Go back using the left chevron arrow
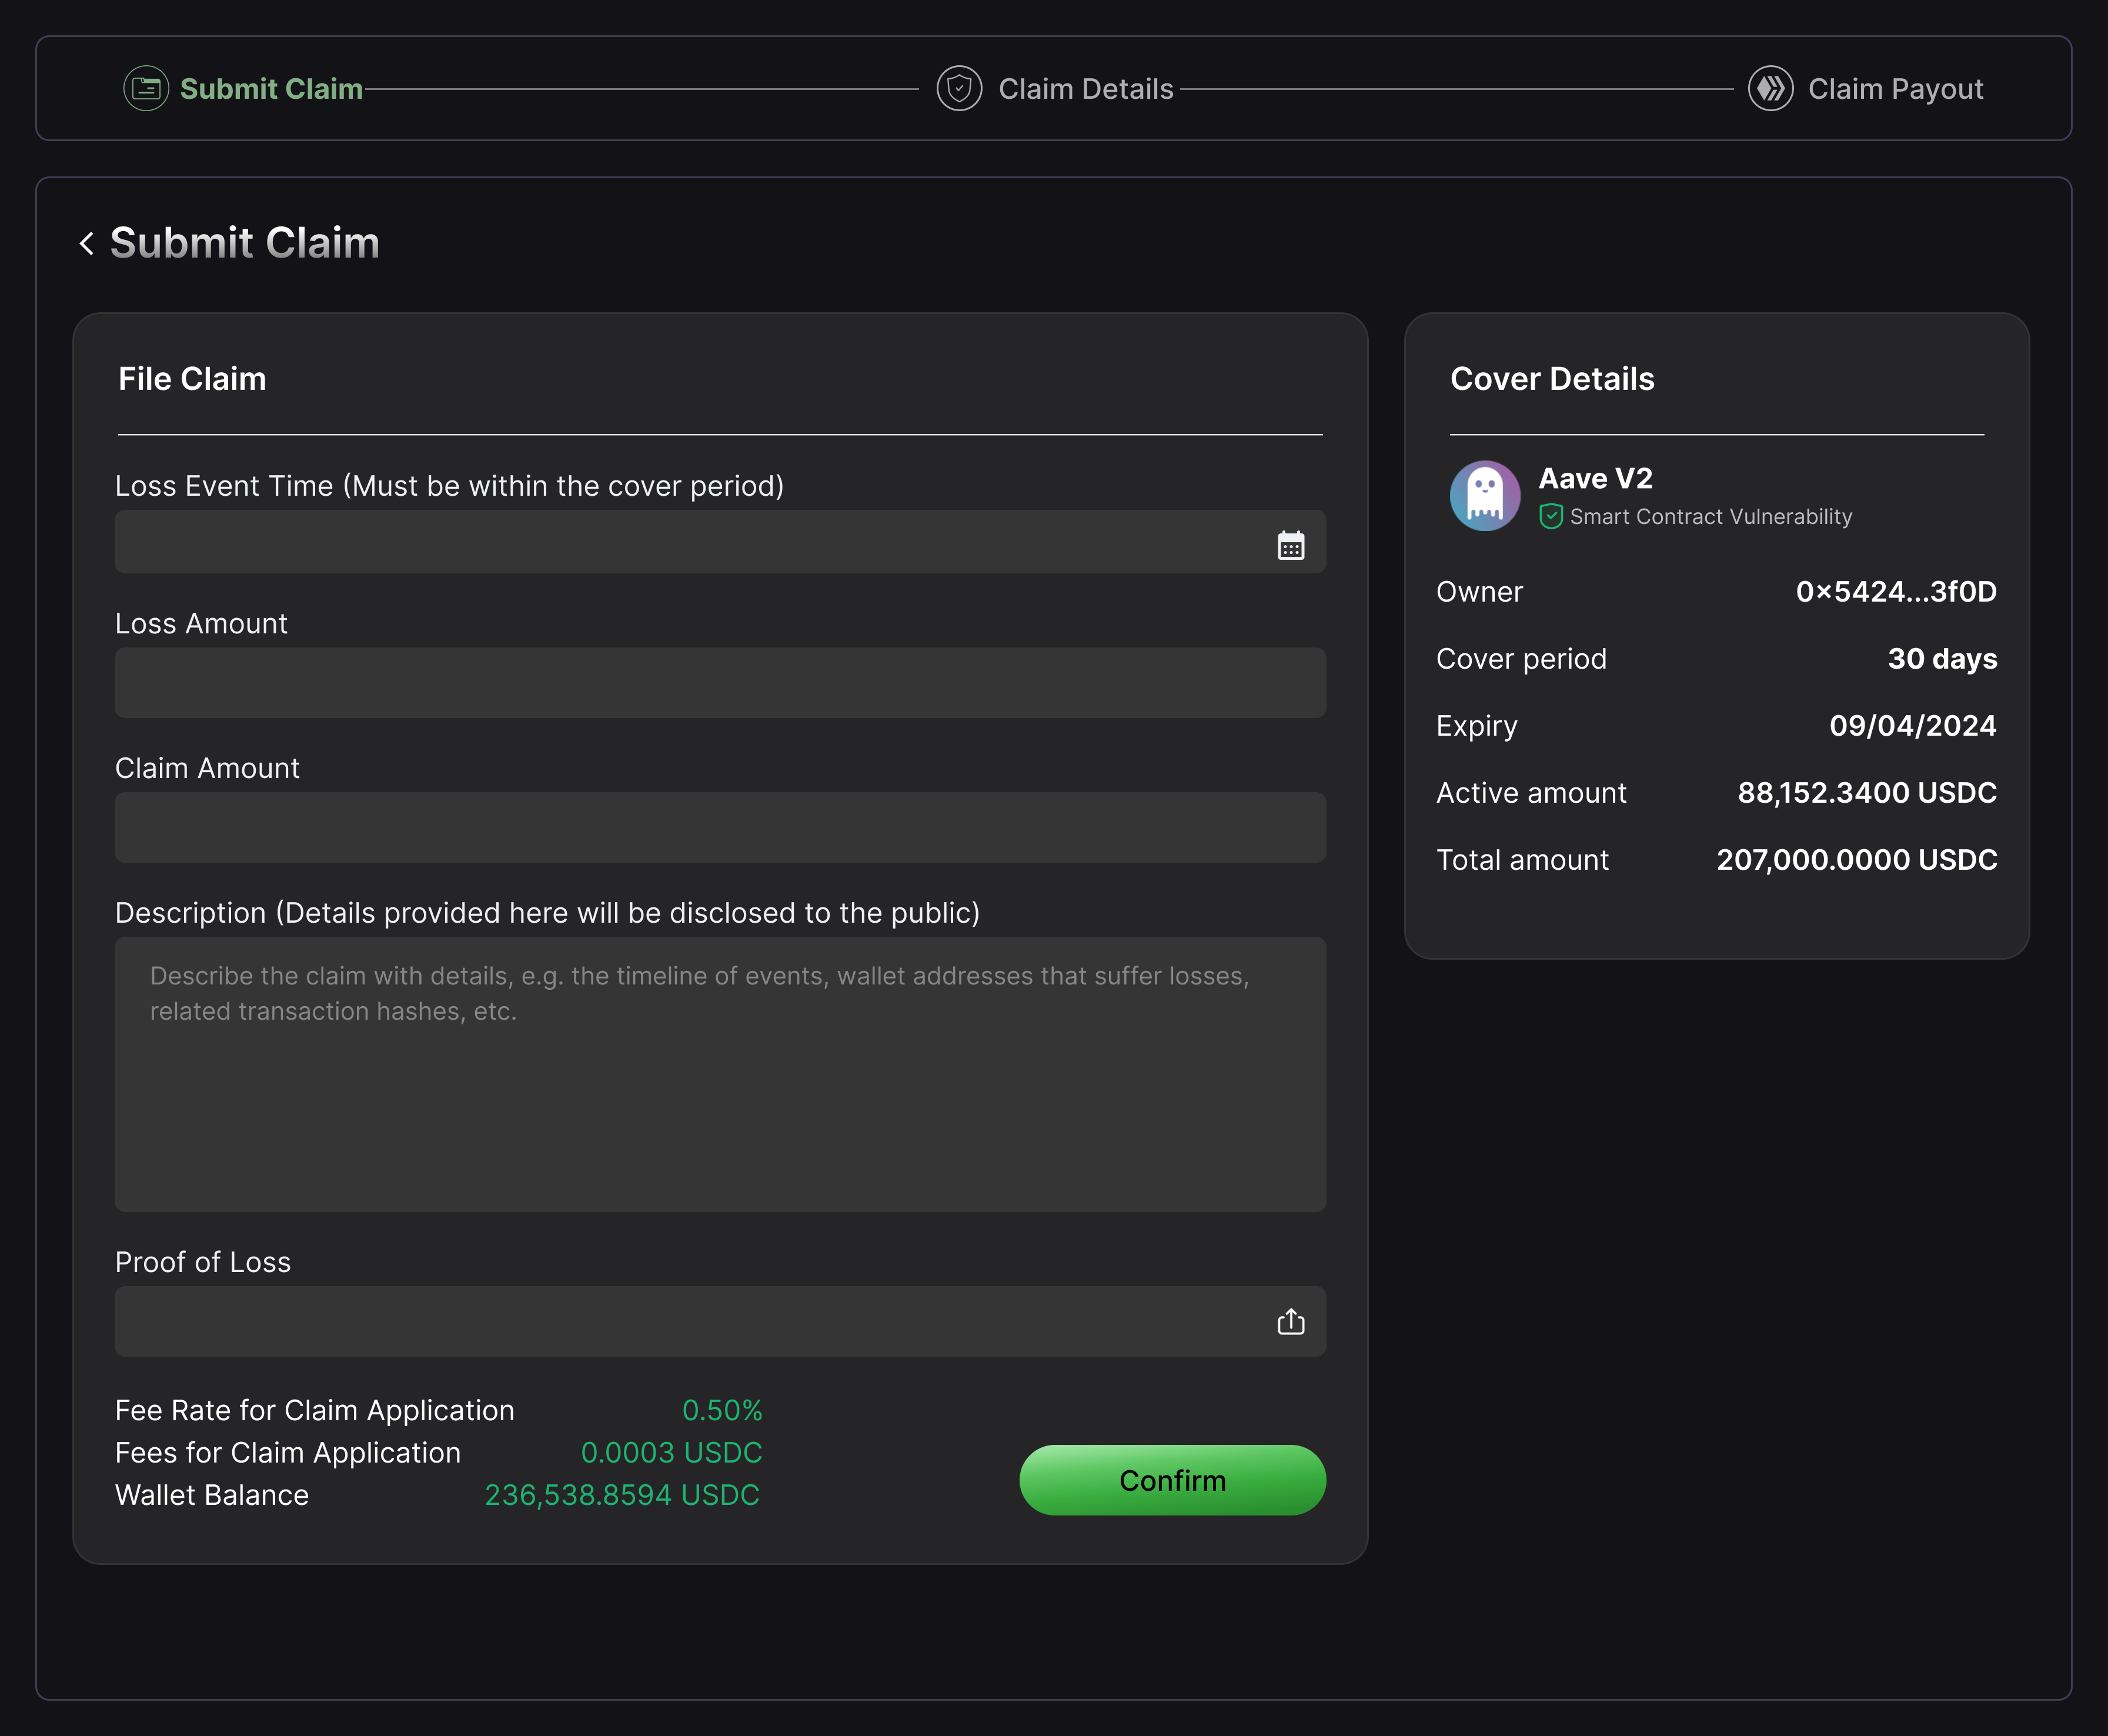Viewport: 2108px width, 1736px height. (87, 243)
